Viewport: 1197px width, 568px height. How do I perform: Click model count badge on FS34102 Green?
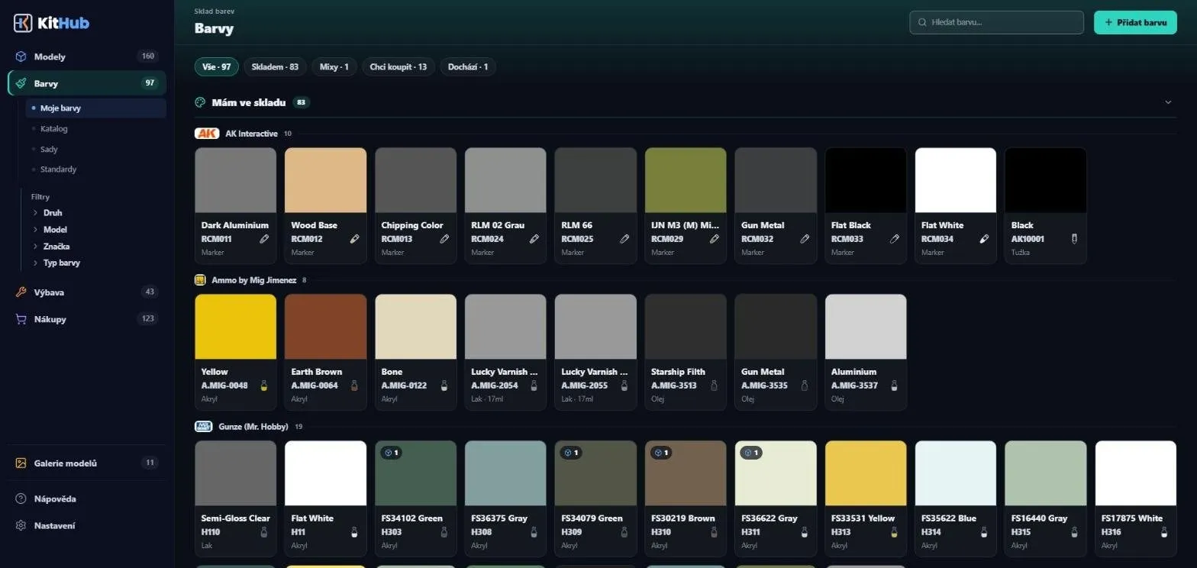pos(392,453)
